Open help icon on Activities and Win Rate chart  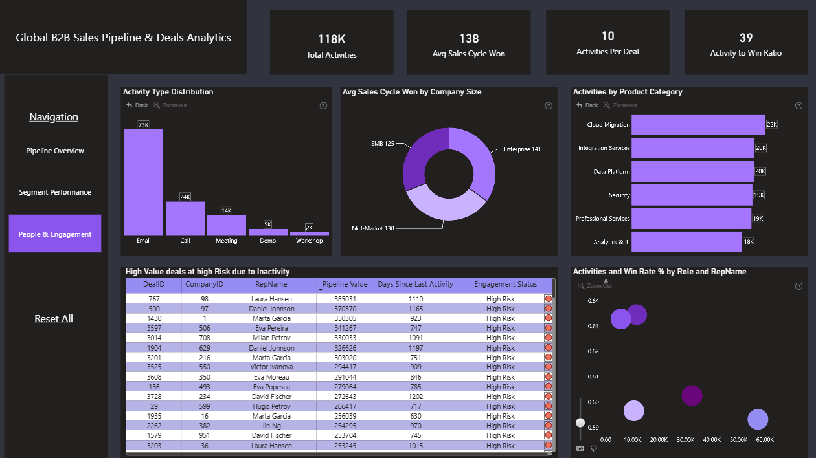[799, 286]
